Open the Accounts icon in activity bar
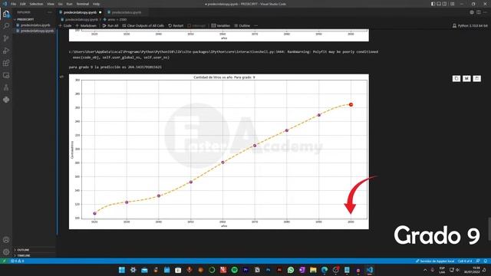 click(6, 240)
